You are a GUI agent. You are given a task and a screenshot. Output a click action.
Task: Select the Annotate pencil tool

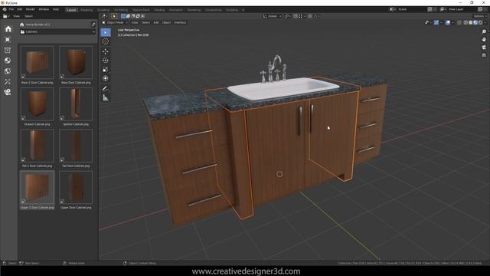pos(106,89)
